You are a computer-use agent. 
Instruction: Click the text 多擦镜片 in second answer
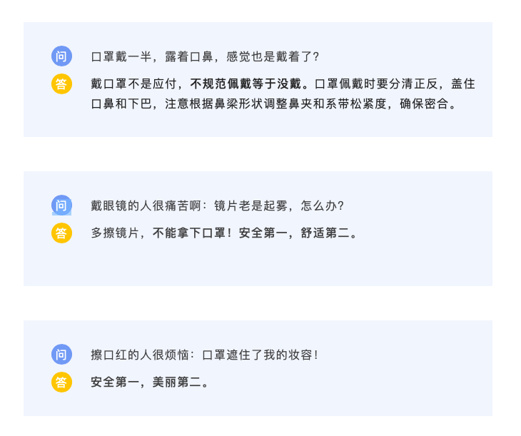click(115, 233)
